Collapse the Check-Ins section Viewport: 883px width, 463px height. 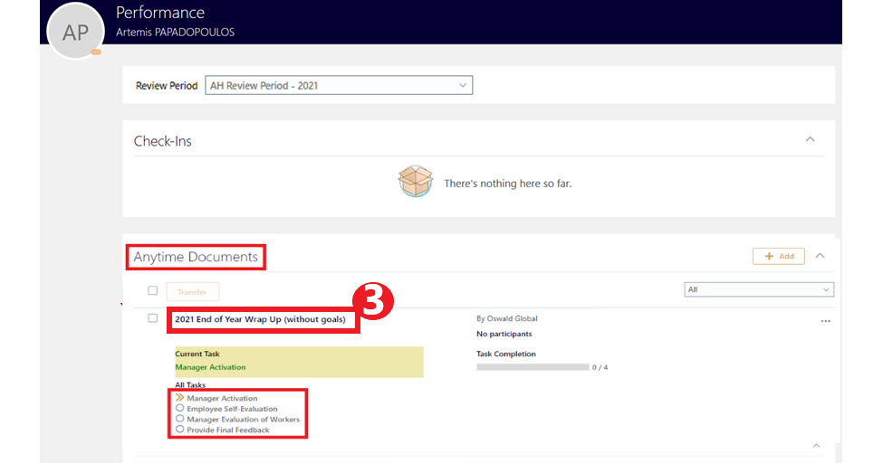coord(810,139)
